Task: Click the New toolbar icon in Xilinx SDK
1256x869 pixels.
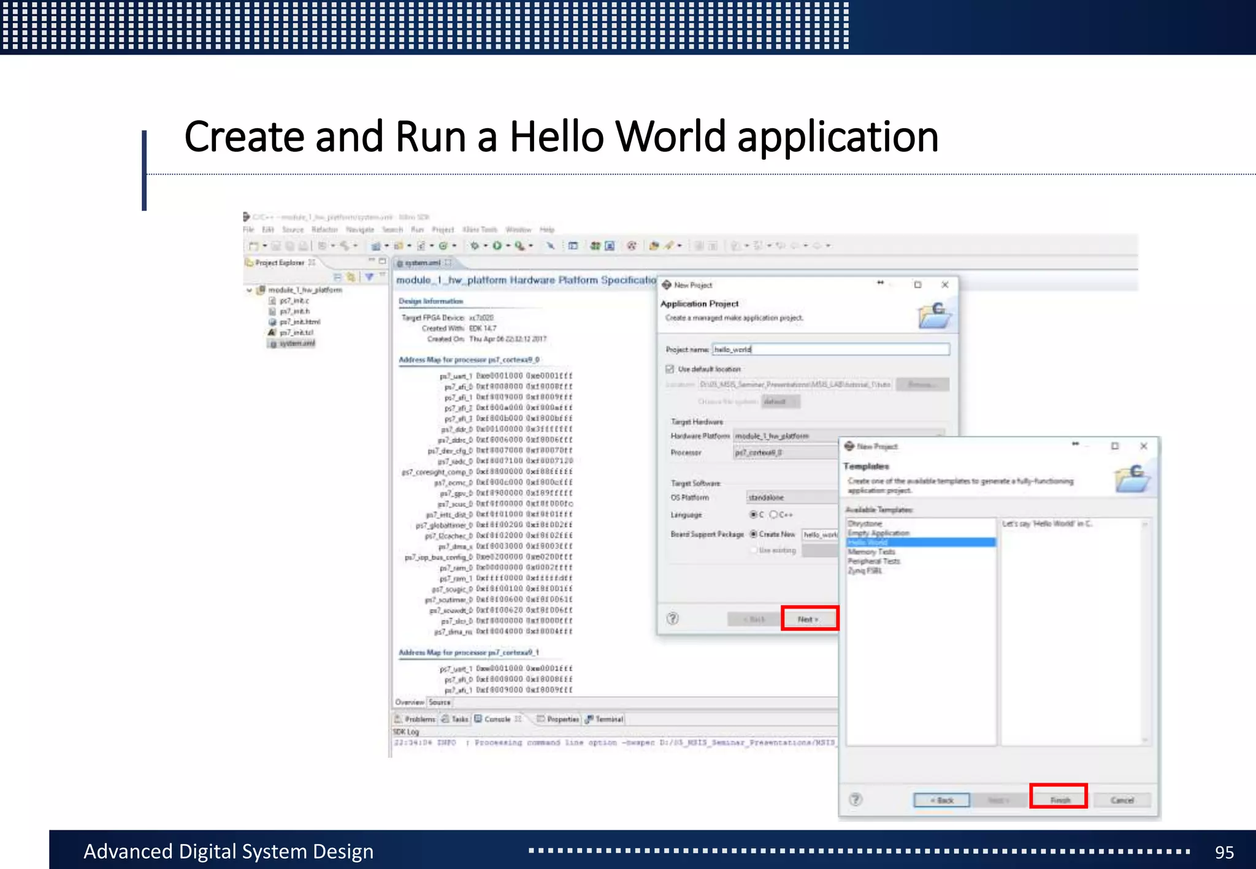Action: 253,246
